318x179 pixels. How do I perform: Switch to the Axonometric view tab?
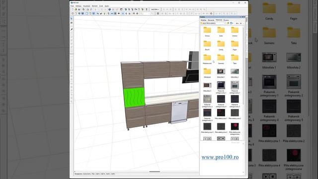pyautogui.click(x=87, y=174)
